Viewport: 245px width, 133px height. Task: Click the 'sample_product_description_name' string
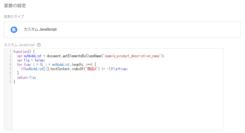tap(133, 56)
